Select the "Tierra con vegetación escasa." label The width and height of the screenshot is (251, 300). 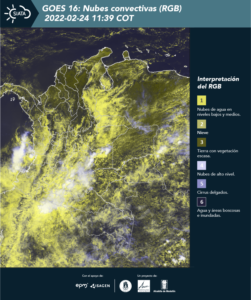pyautogui.click(x=217, y=153)
